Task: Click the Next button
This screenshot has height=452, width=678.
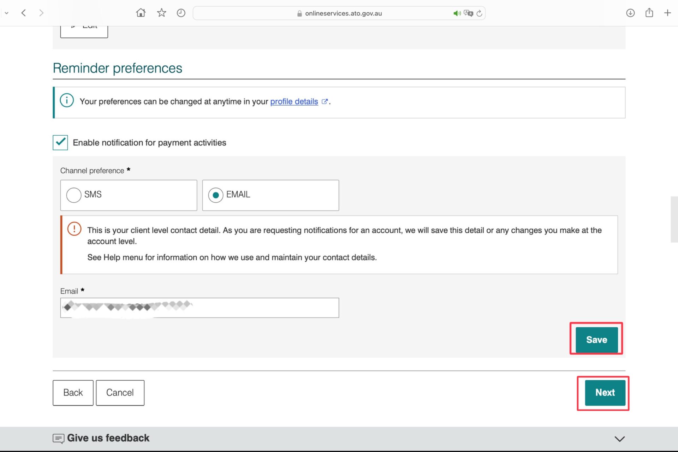Action: pos(605,393)
